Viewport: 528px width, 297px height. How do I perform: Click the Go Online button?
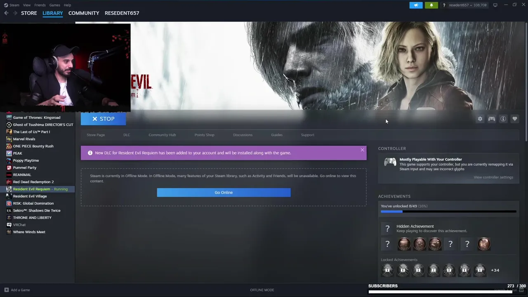click(x=224, y=193)
